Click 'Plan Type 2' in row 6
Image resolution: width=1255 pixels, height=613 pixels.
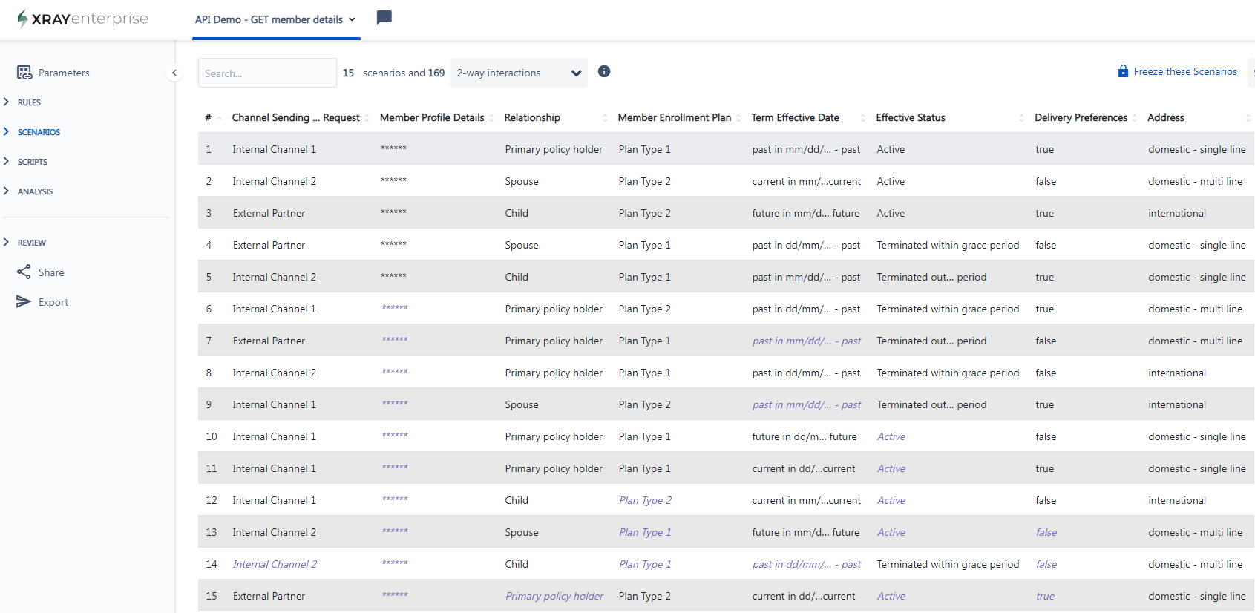point(644,309)
